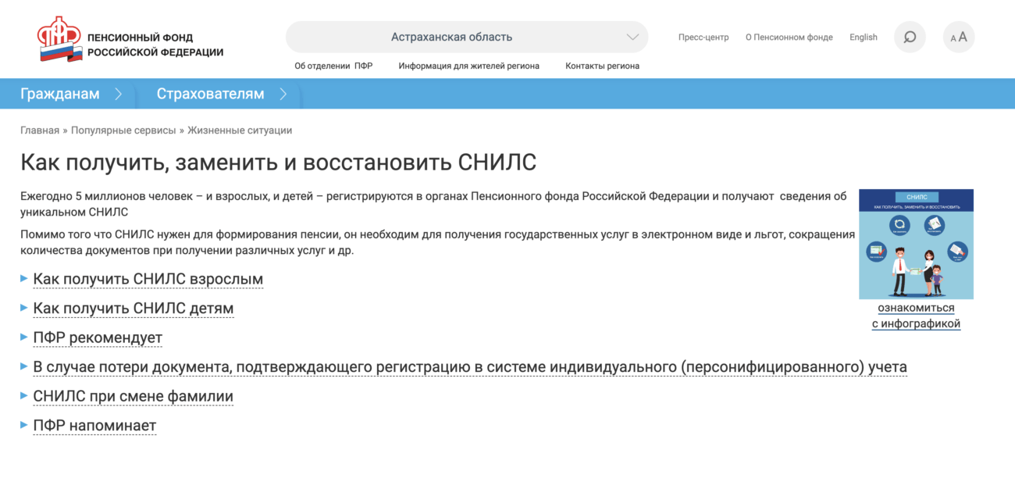Open the СНИЛС infographic thumbnail image
The height and width of the screenshot is (493, 1015).
pyautogui.click(x=916, y=244)
